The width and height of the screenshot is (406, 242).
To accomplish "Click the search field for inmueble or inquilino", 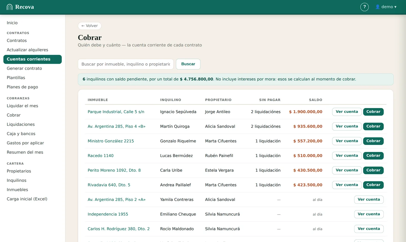I will coord(126,64).
